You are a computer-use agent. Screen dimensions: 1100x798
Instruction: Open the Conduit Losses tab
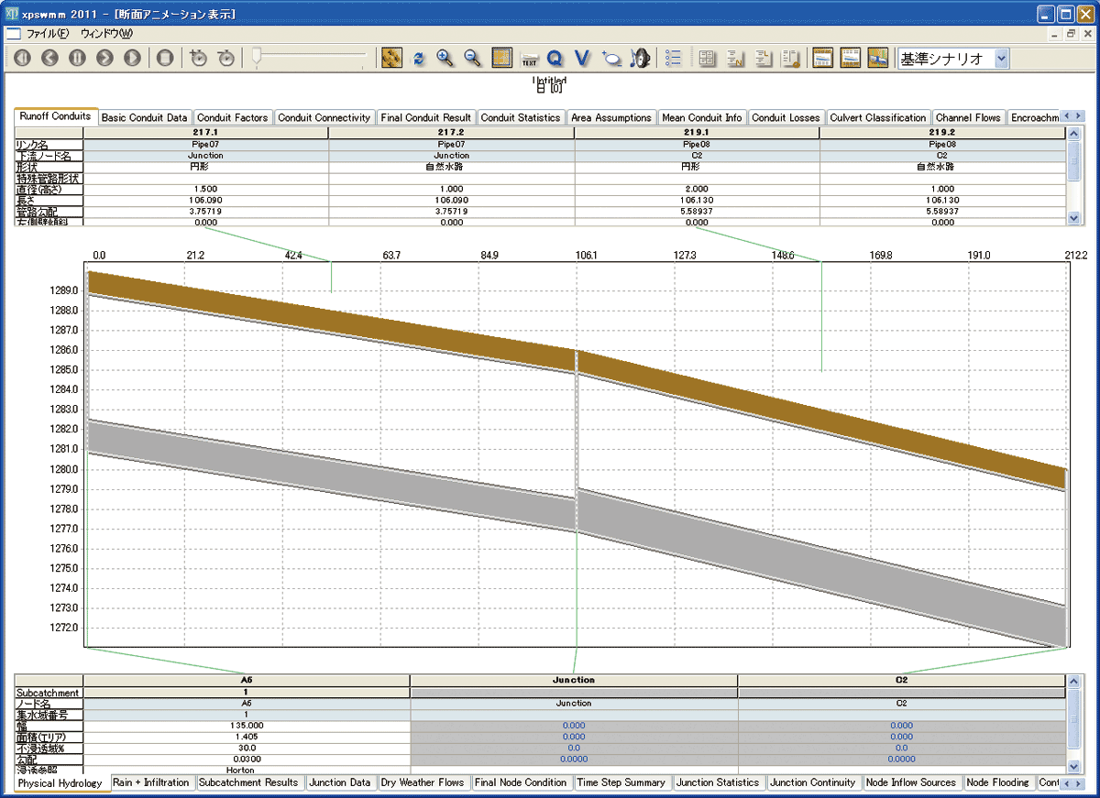click(x=786, y=117)
